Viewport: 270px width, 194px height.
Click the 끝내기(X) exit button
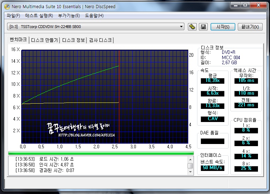pos(250,27)
